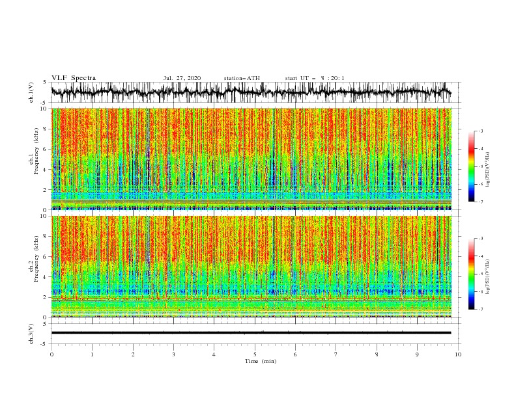This screenshot has width=516, height=398.
Task: Click time axis tick label "3"
Action: tap(173, 354)
